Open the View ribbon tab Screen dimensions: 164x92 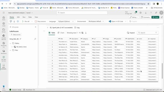(36, 17)
